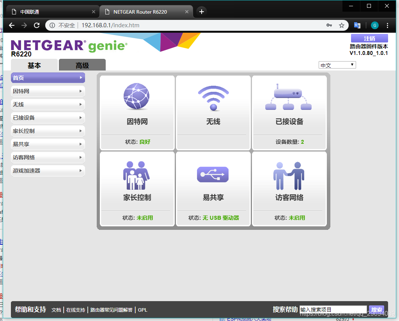Switch to the 基本 tab
Screen dimensions: 399x321
(x=34, y=65)
